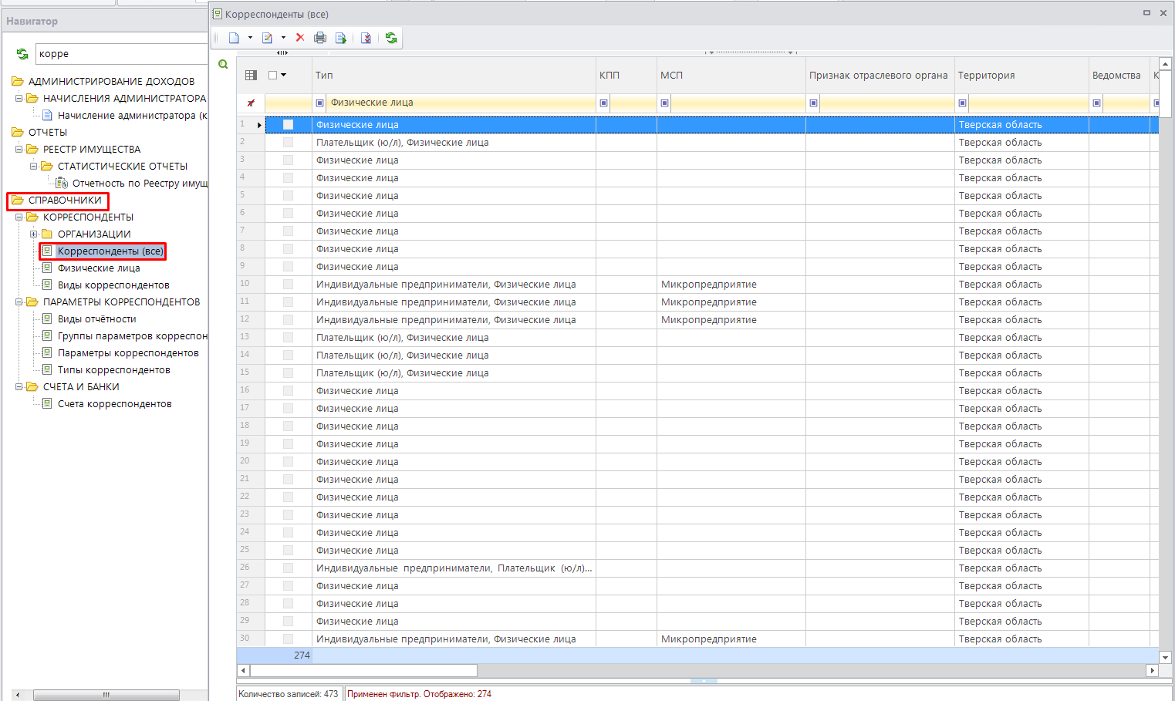Open filter condition icon for Признак отраслевого органа
This screenshot has width=1175, height=701.
pyautogui.click(x=814, y=103)
